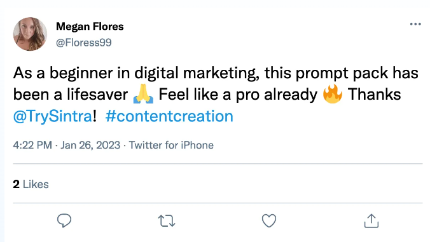Click the praying hands emoji
The height and width of the screenshot is (242, 430).
coord(143,94)
